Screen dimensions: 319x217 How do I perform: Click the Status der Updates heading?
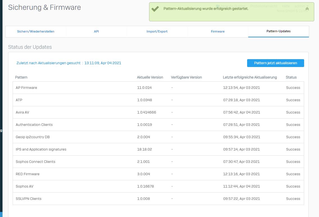[x=30, y=47]
